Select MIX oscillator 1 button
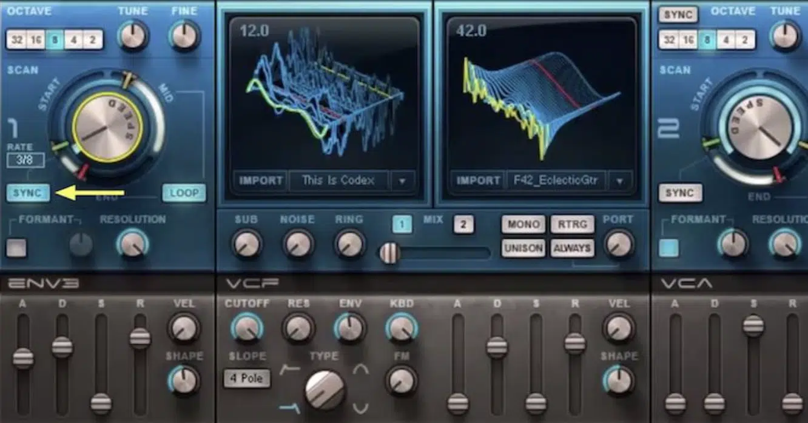 tap(402, 225)
